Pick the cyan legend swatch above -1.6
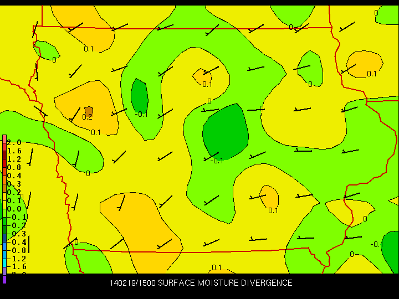Screen dimensions: 399x299 4,263
